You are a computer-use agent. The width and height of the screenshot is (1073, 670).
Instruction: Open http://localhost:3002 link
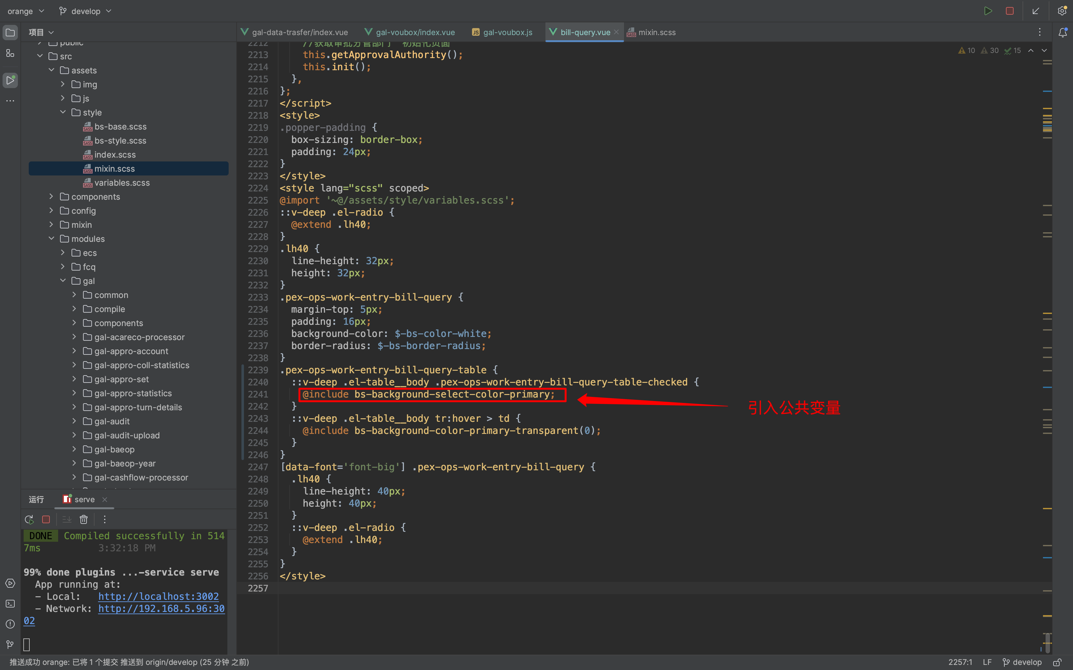[158, 596]
